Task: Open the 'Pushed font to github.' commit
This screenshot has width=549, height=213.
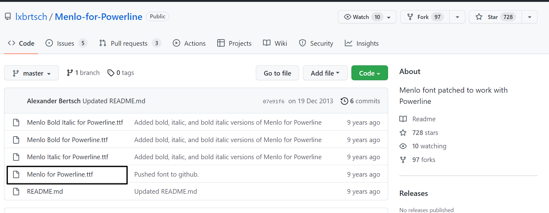Action: coord(167,174)
